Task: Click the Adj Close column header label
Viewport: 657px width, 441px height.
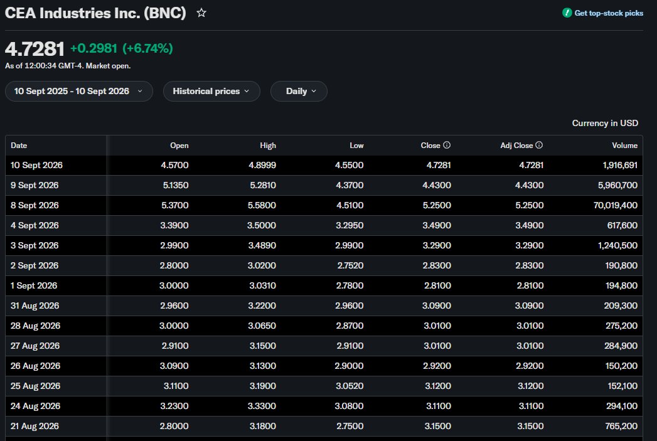Action: tap(516, 146)
